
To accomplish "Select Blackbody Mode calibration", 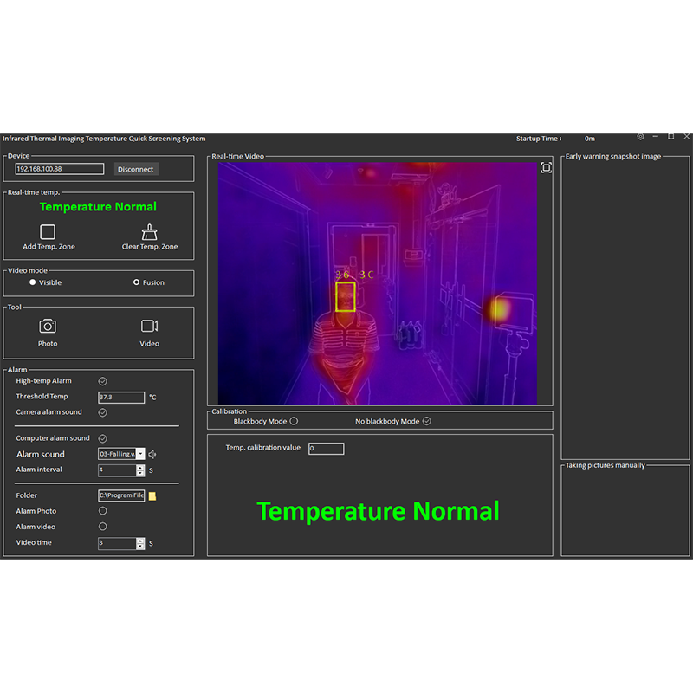I will pos(295,421).
